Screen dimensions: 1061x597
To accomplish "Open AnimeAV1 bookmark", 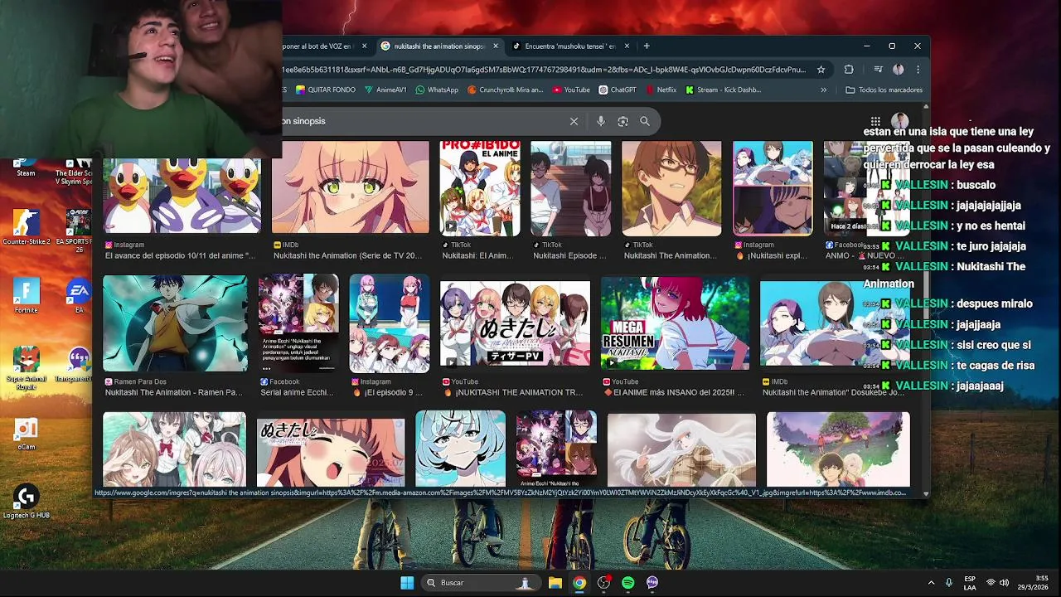I will pyautogui.click(x=385, y=90).
